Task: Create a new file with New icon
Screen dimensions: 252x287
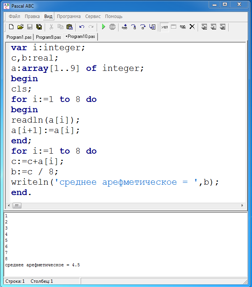Action: click(11, 27)
